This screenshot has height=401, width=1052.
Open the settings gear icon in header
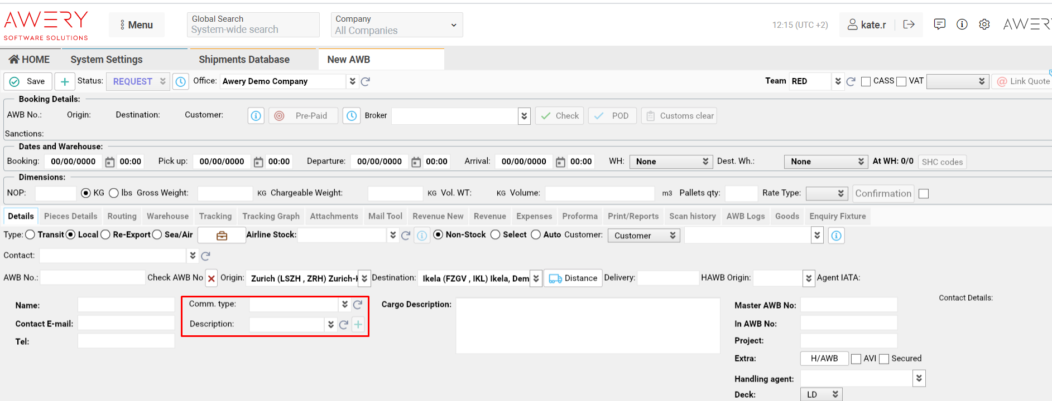pos(984,25)
